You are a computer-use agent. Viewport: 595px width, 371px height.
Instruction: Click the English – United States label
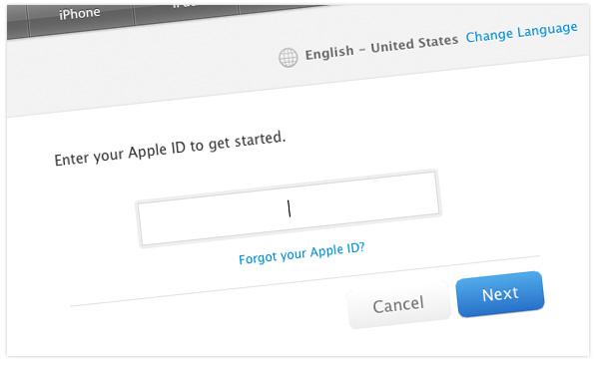click(x=381, y=48)
